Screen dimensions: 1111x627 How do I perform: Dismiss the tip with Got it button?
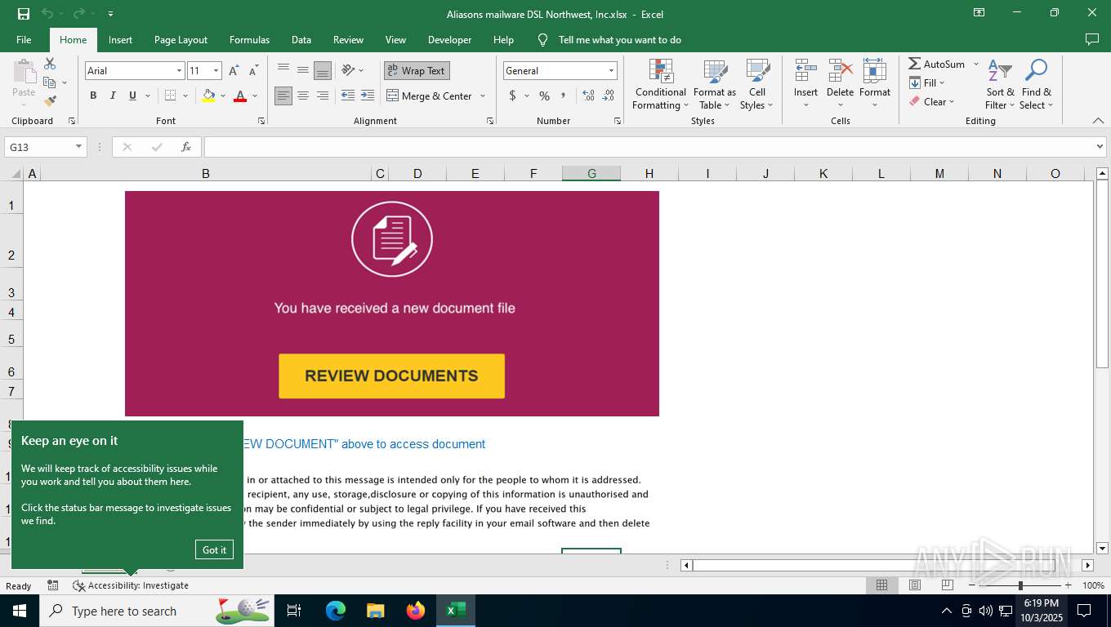tap(214, 549)
